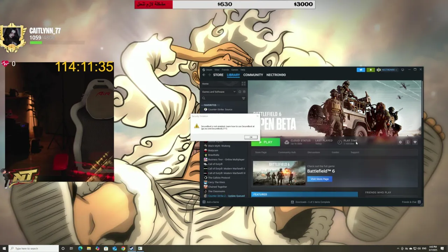Click the Big Picture mode monitor icon

click(x=402, y=70)
